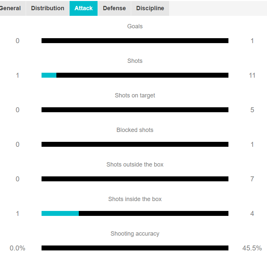
Task: Click the 'Shots on target' label
Action: (x=135, y=95)
